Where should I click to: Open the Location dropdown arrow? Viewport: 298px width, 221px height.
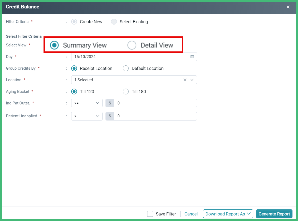pyautogui.click(x=192, y=80)
